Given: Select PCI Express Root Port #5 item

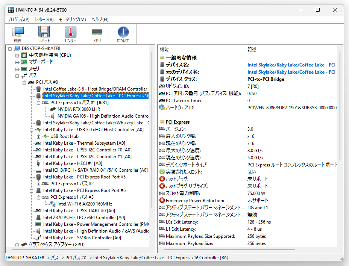Looking at the screenshot, I should click(84, 177).
